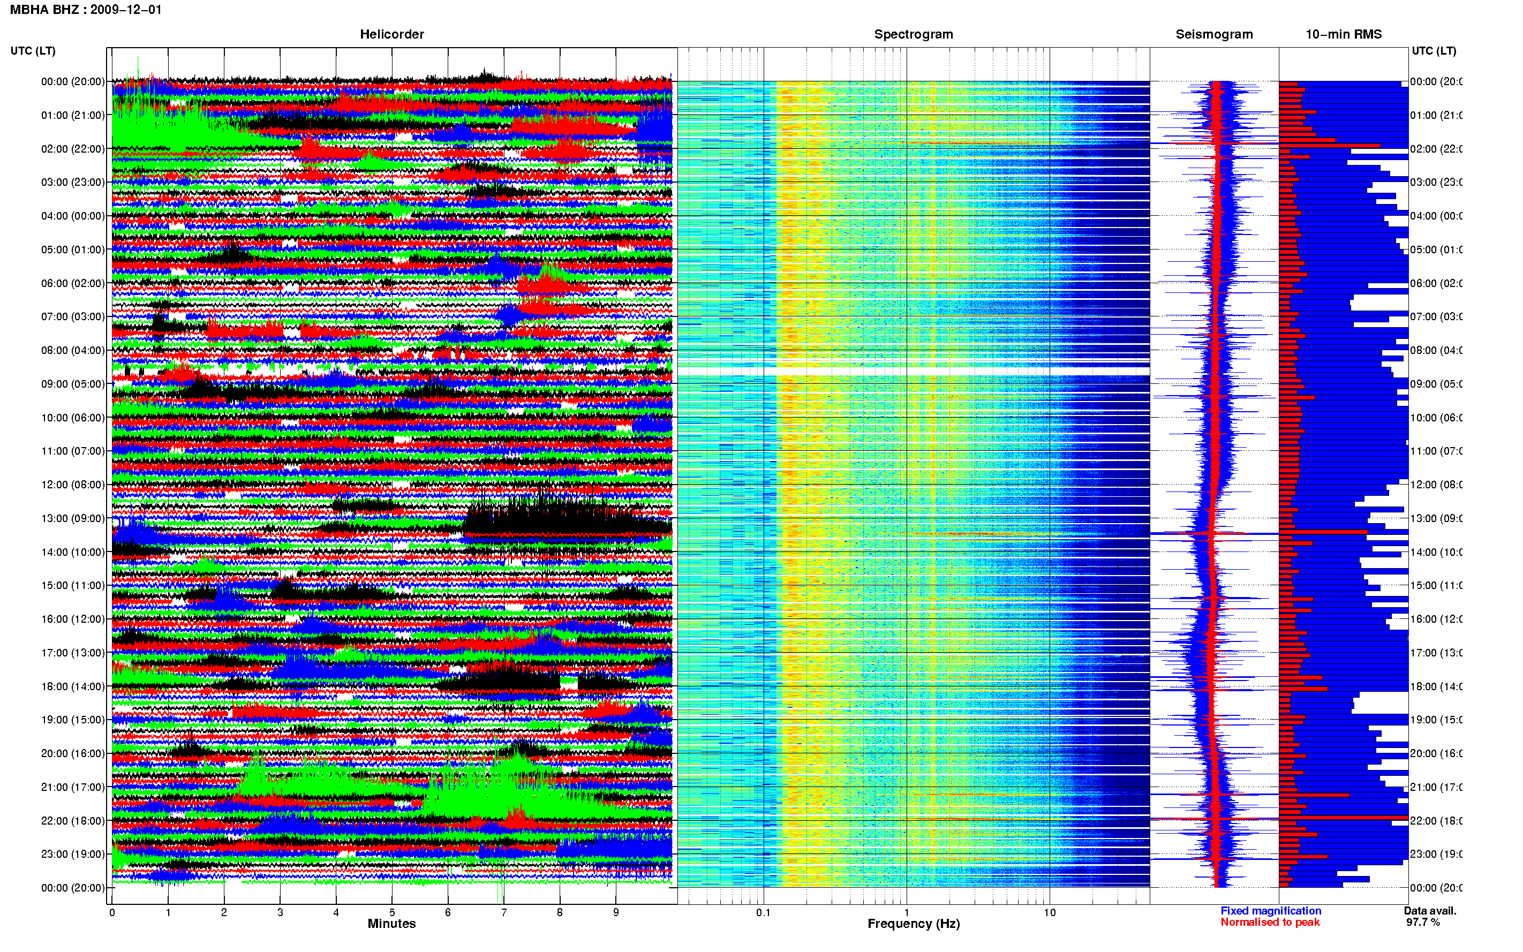1523x952 pixels.
Task: Click the '23:00 (19:00)' left time label
Action: pyautogui.click(x=73, y=854)
